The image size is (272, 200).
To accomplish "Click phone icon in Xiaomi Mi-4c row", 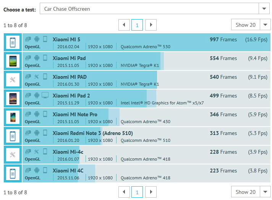I will [45, 151].
